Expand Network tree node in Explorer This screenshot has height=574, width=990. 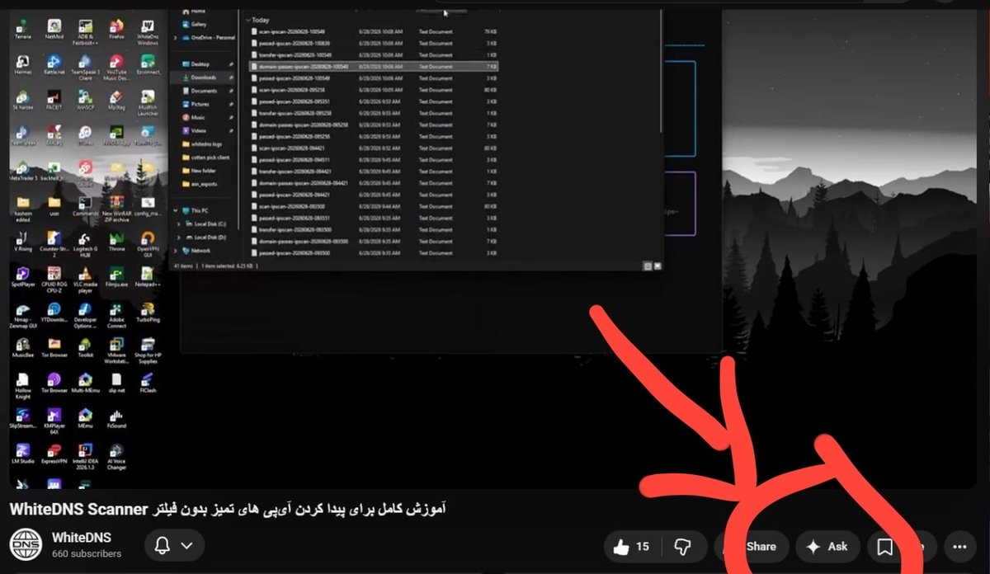pos(175,250)
